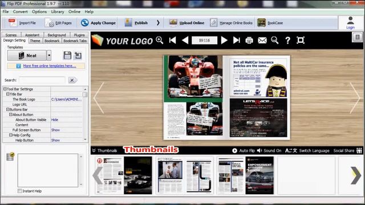Open the Help menu
This screenshot has height=205, width=365.
[x=89, y=11]
